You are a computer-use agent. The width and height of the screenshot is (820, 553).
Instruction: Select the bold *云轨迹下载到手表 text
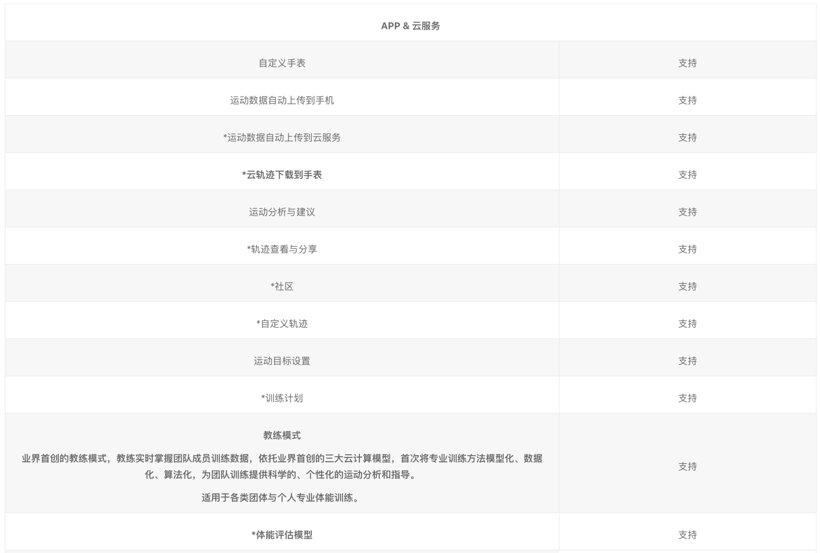click(282, 175)
